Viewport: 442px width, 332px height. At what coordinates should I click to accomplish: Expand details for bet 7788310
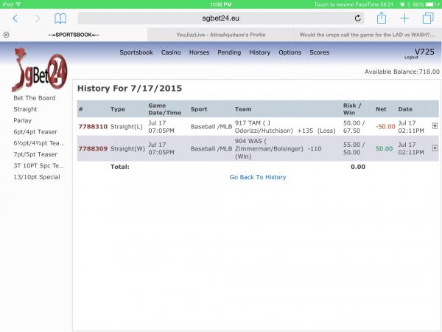[x=435, y=125]
